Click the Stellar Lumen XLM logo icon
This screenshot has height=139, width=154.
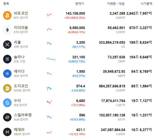pos(7,117)
